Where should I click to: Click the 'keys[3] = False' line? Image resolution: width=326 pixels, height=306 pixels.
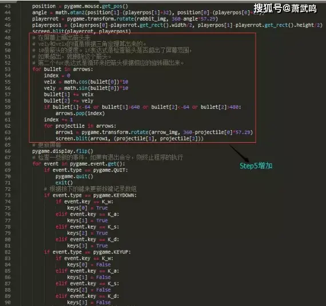click(89, 303)
